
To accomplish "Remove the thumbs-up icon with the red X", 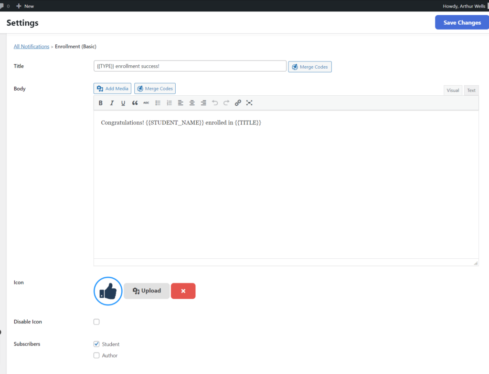I will pyautogui.click(x=183, y=291).
